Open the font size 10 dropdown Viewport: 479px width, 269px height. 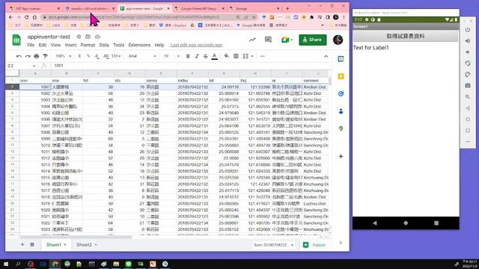click(x=171, y=56)
